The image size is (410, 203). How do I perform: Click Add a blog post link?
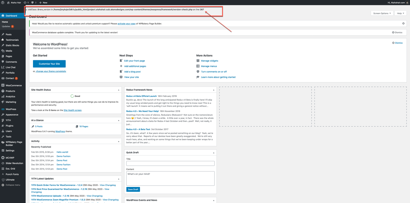pos(132,72)
